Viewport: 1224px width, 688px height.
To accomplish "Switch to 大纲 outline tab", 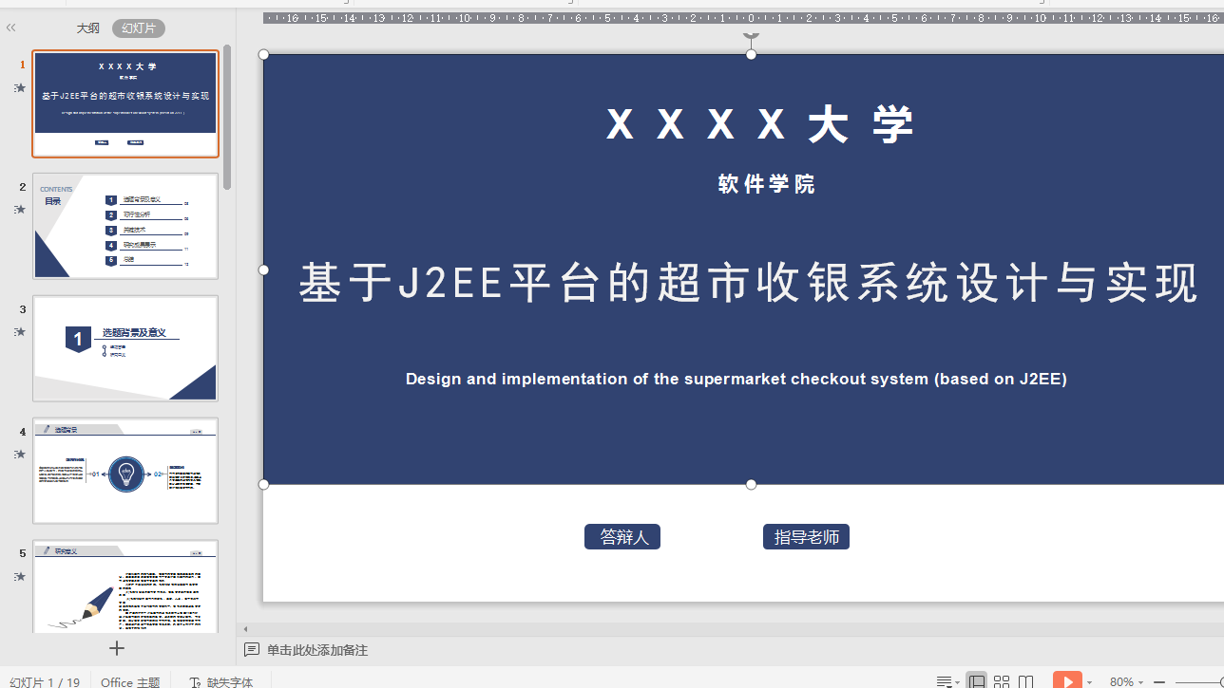I will pos(88,28).
